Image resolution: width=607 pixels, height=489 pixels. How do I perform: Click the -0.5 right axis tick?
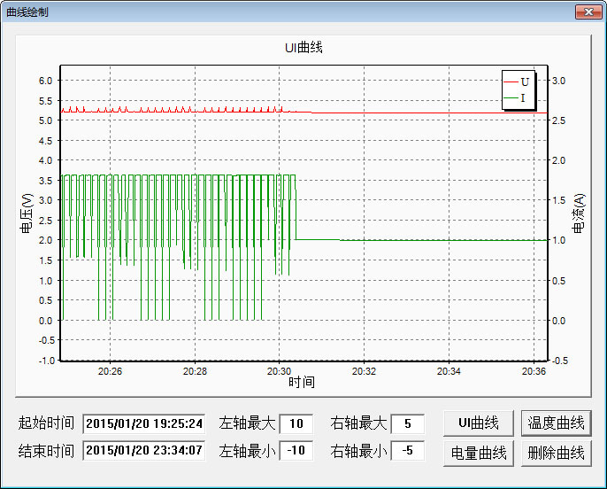[560, 361]
